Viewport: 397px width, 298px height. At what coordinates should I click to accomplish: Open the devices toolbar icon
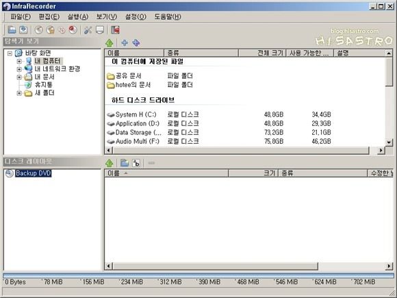pyautogui.click(x=100, y=30)
